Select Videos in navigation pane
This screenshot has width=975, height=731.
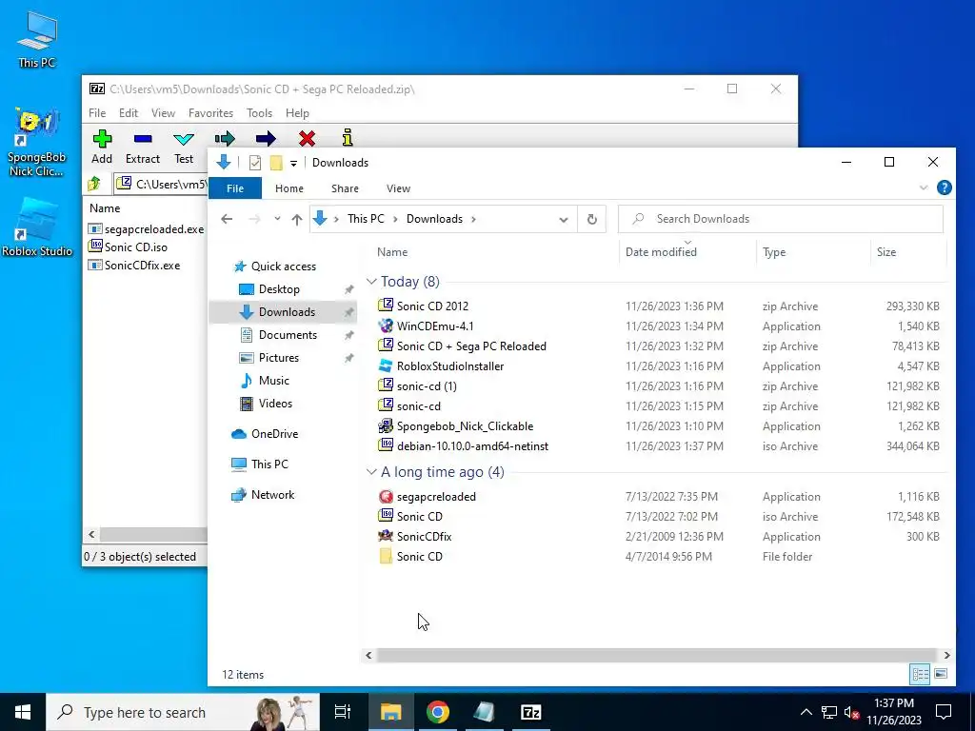[275, 404]
